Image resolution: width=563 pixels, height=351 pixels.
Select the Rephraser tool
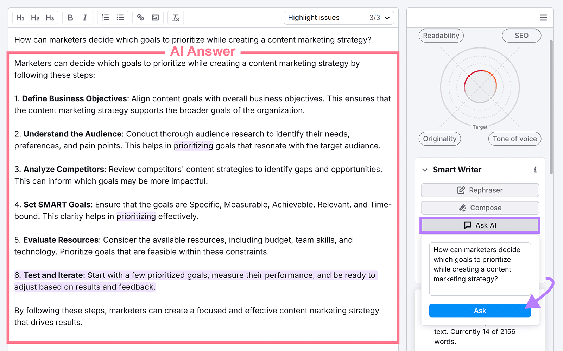click(480, 190)
